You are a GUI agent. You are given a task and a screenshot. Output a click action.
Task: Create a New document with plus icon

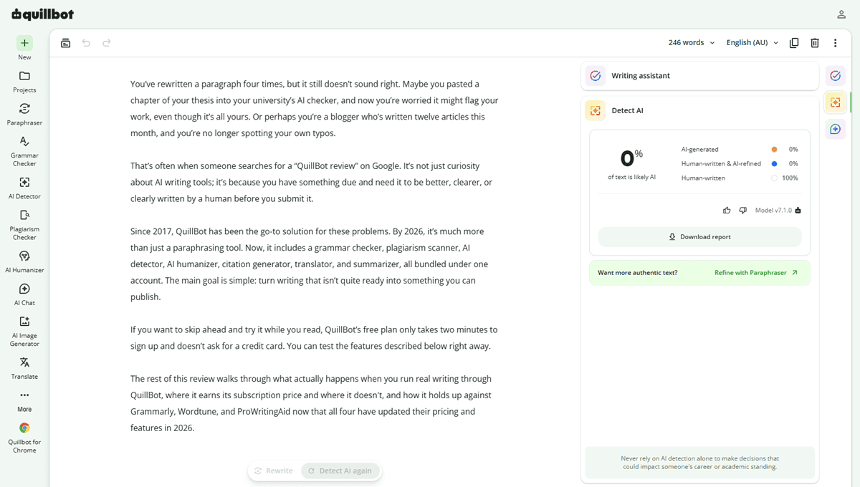click(24, 48)
